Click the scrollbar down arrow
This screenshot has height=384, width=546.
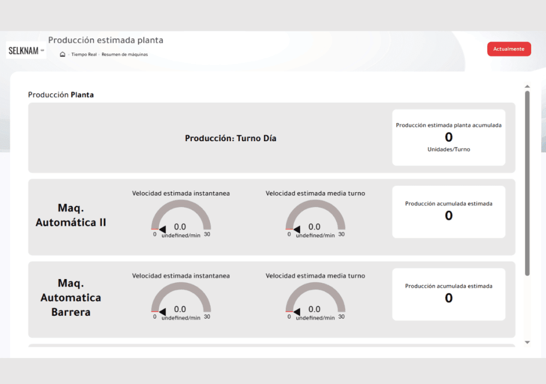click(x=527, y=342)
